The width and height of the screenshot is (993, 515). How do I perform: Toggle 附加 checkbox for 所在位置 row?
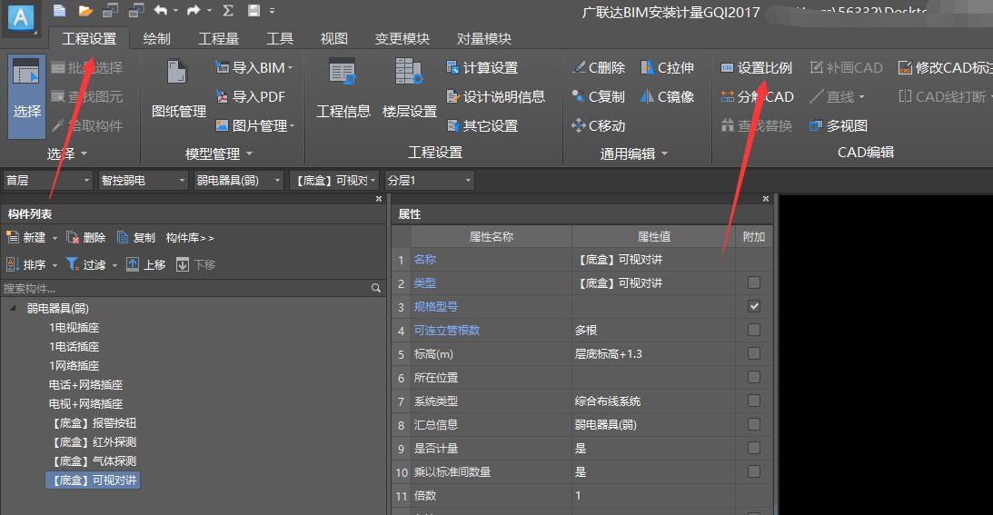coord(754,377)
